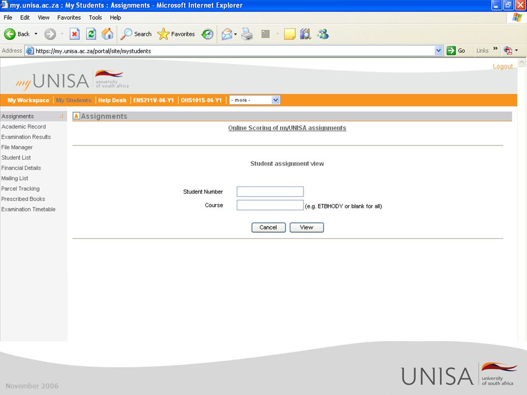Open the View menu
Screen dimensions: 527x395
click(x=43, y=18)
